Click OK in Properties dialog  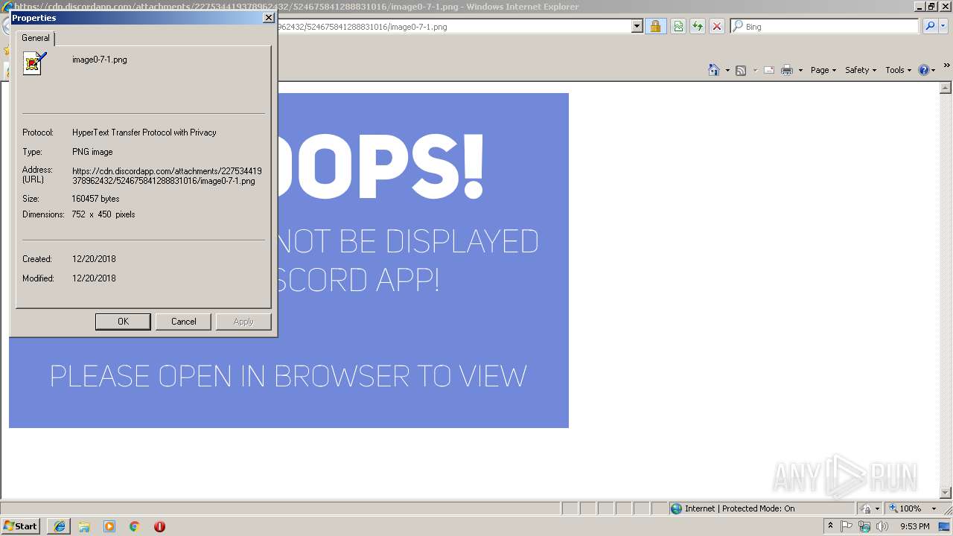coord(123,322)
